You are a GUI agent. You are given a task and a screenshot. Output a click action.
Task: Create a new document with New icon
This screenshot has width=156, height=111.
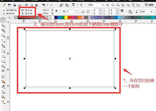pos(4,5)
